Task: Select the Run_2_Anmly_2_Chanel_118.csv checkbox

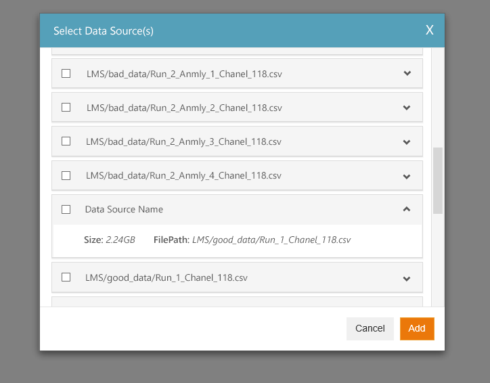Action: click(66, 108)
